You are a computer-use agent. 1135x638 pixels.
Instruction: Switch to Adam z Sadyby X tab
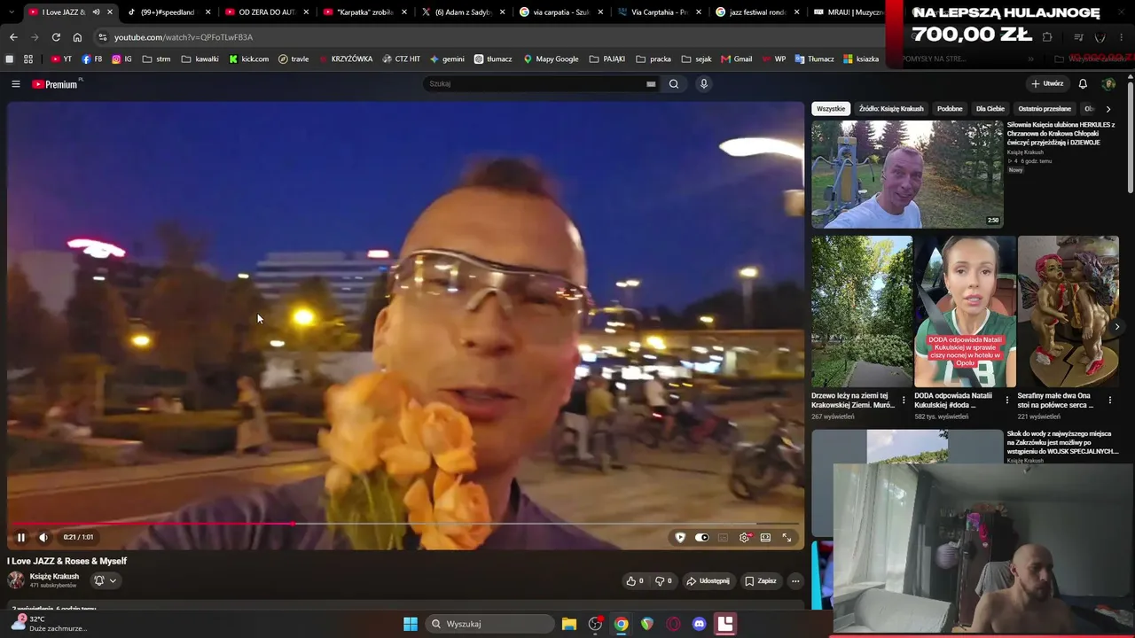pos(461,12)
